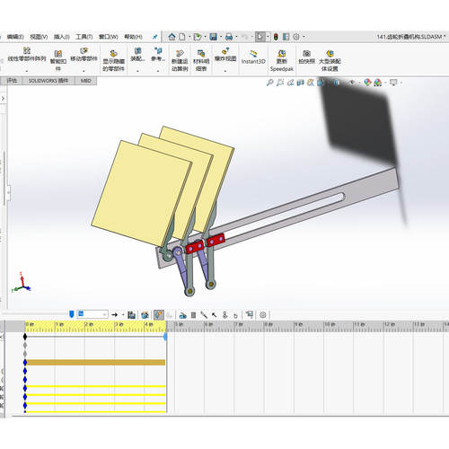449x449 pixels.
Task: Expand dropdown under 移动零部件
Action: [x=84, y=71]
